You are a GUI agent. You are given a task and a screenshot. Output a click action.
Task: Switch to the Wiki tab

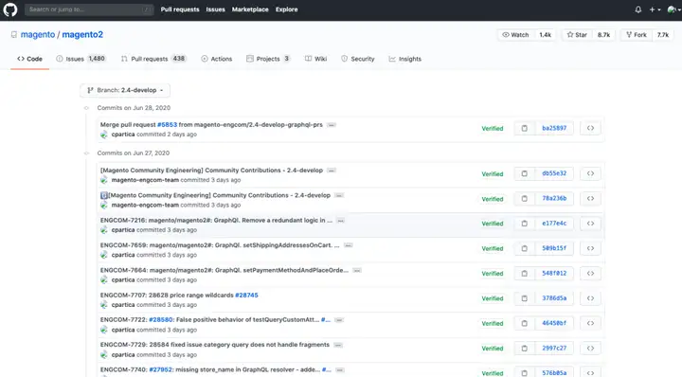point(315,59)
